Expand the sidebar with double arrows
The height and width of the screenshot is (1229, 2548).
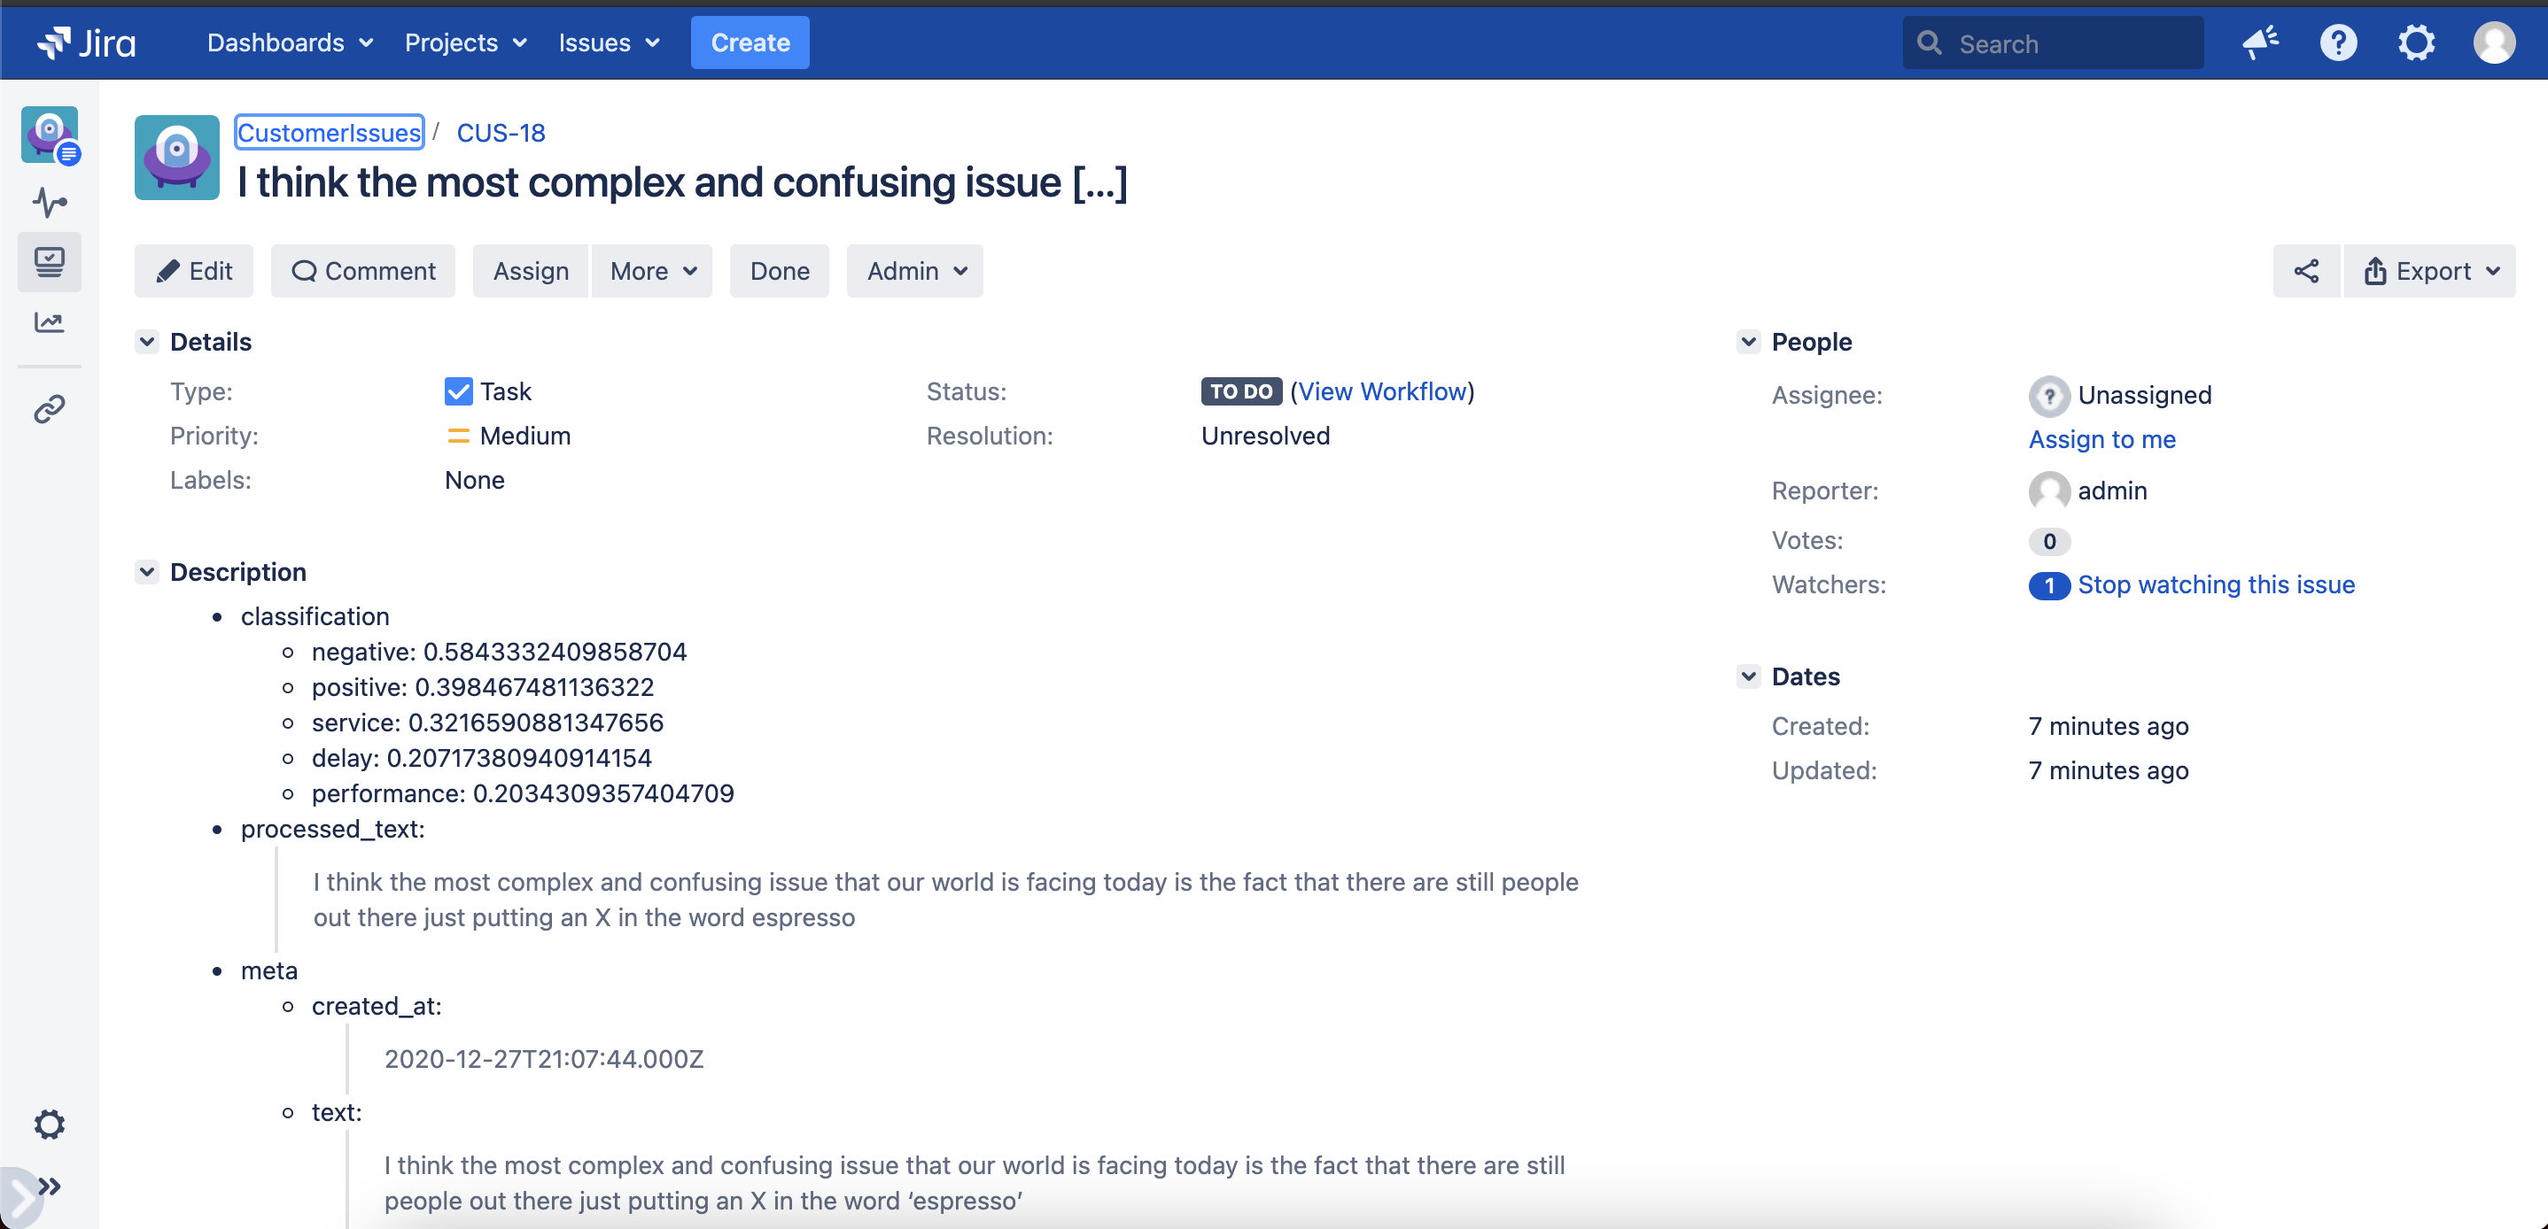tap(50, 1186)
